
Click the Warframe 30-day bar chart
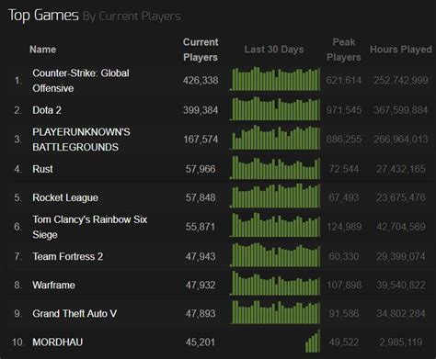pos(275,284)
